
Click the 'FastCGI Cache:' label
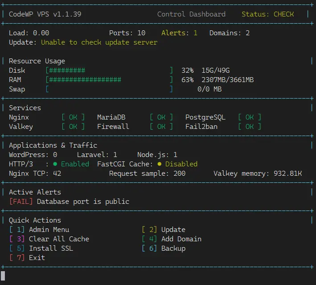point(125,164)
